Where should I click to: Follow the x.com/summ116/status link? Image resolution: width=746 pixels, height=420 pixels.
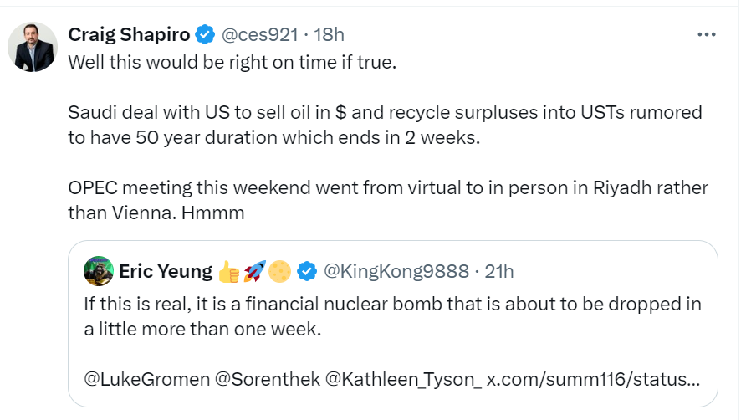pyautogui.click(x=593, y=379)
